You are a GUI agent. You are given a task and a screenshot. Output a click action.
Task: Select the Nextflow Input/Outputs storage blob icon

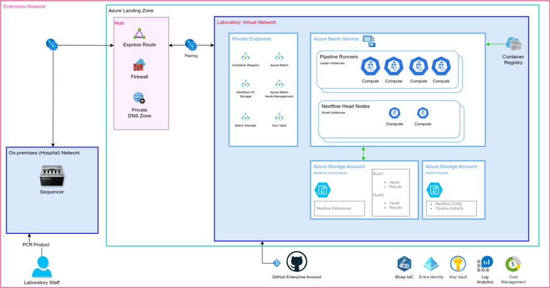click(323, 190)
